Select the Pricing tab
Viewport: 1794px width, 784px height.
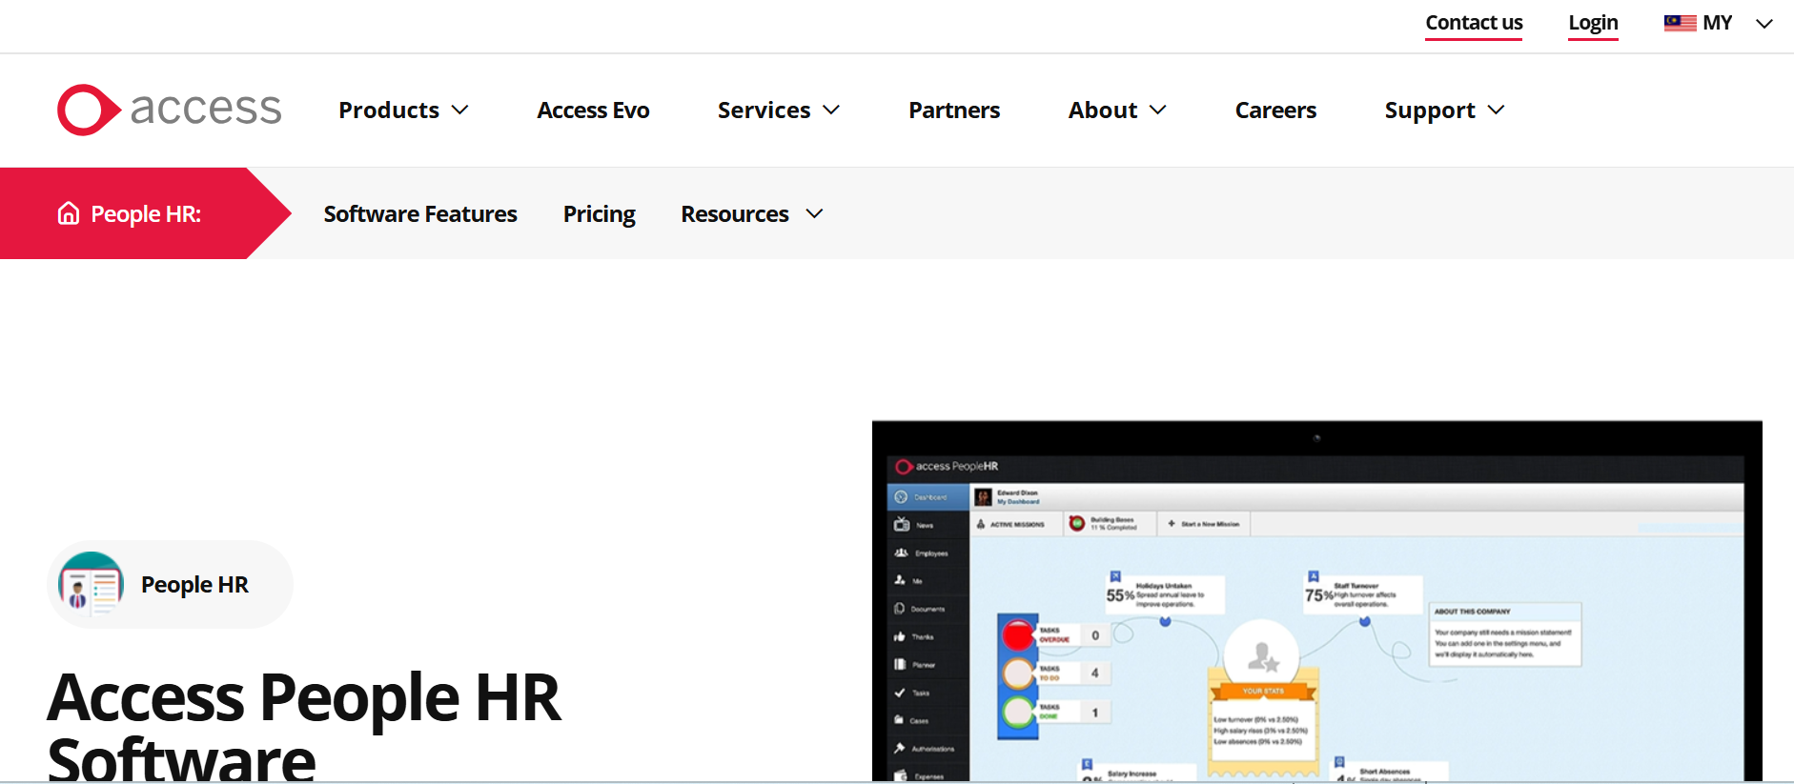(x=599, y=214)
